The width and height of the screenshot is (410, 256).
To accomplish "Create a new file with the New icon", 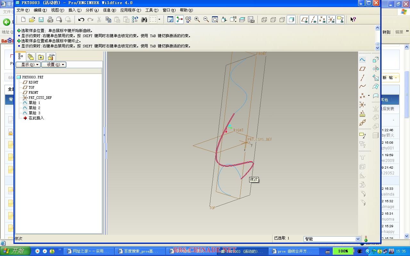I will click(x=23, y=20).
